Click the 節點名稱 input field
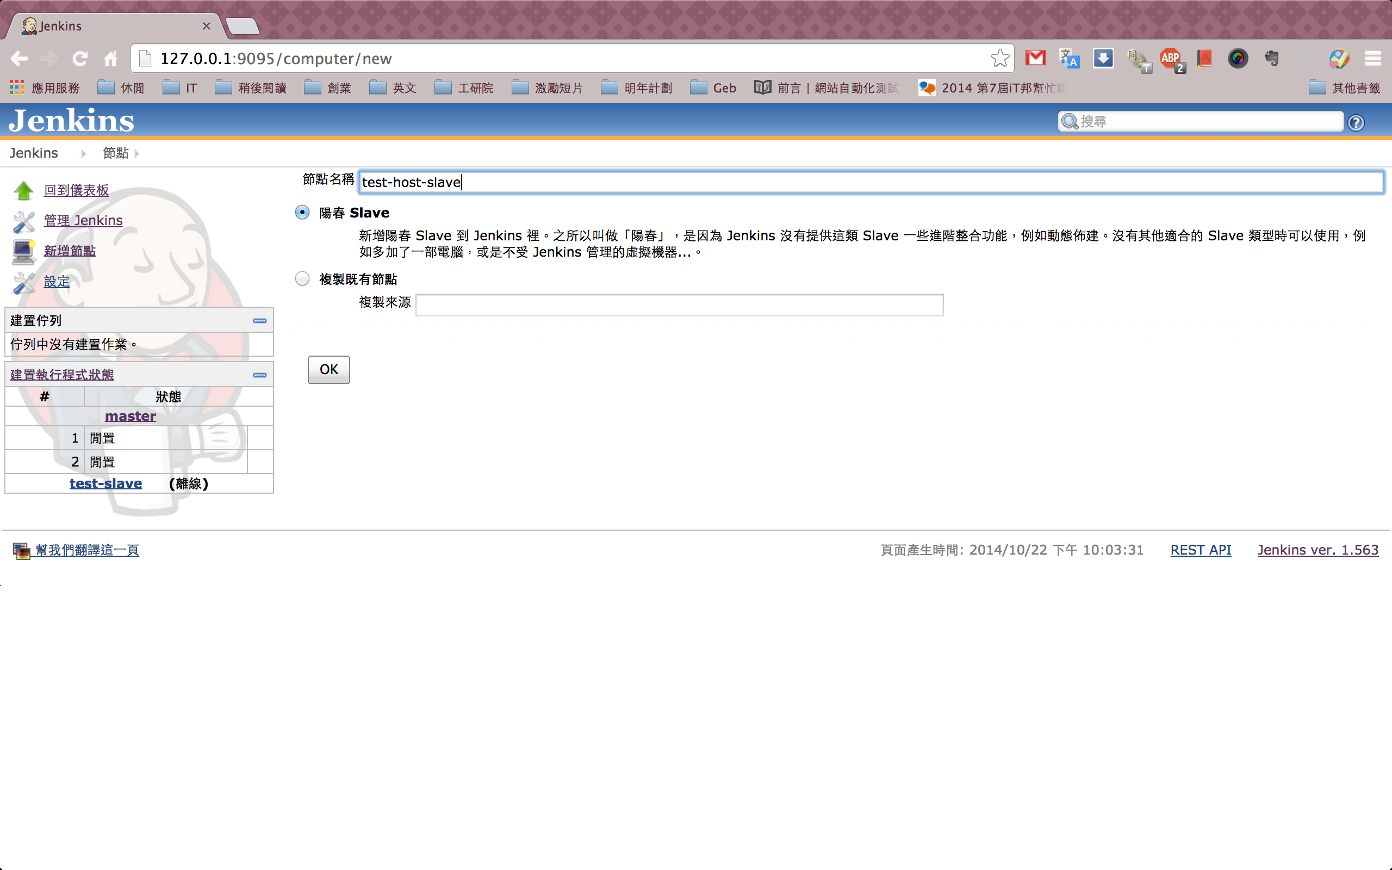Image resolution: width=1392 pixels, height=870 pixels. 871,182
